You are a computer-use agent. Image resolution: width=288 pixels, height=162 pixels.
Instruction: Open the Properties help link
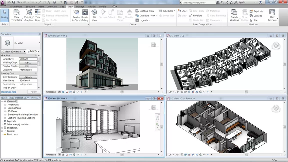point(8,92)
